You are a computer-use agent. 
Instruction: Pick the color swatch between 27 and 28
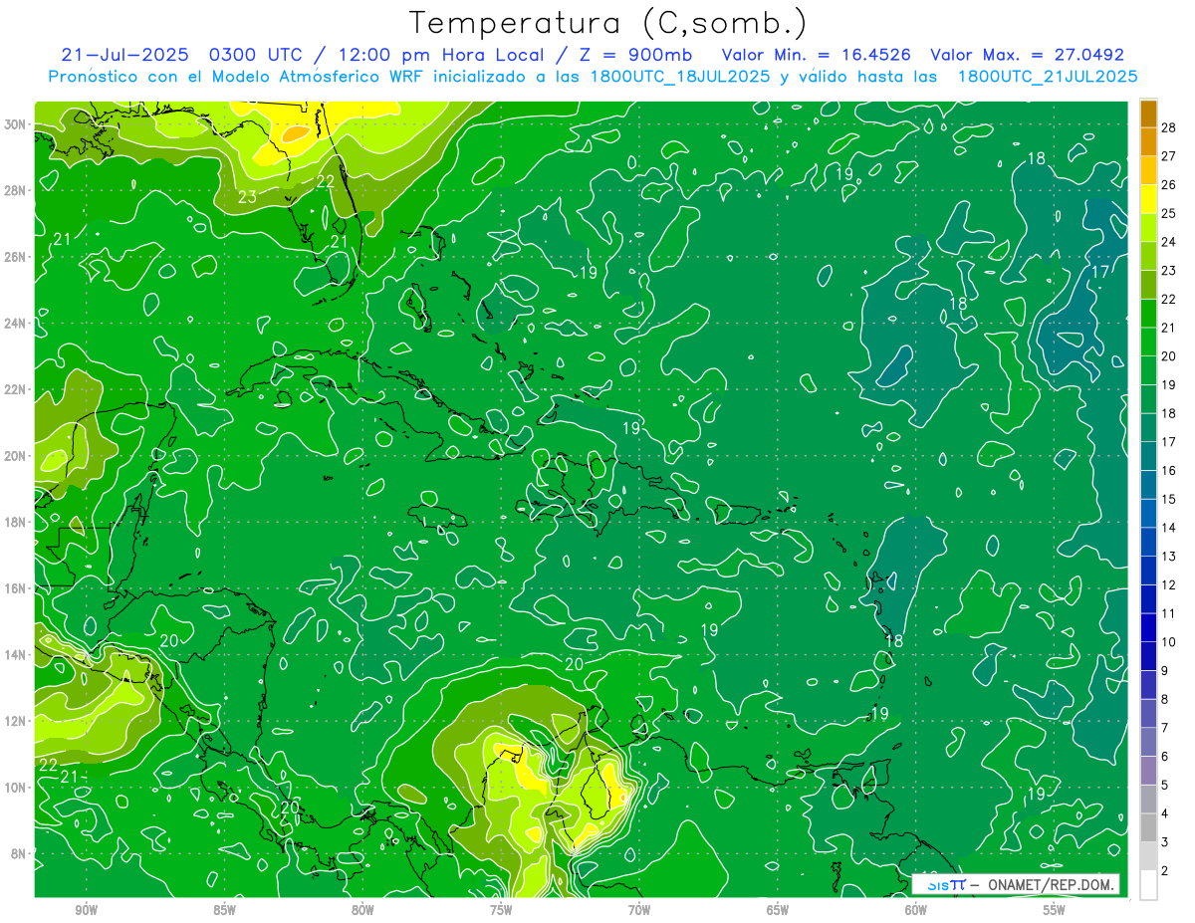(1148, 141)
